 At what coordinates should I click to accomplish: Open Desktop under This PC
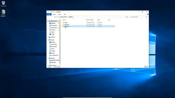coord(53,42)
